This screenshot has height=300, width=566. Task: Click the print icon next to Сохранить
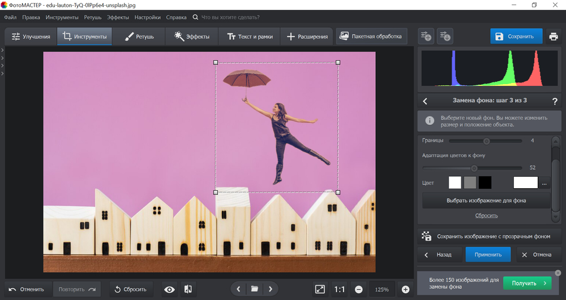click(x=553, y=37)
